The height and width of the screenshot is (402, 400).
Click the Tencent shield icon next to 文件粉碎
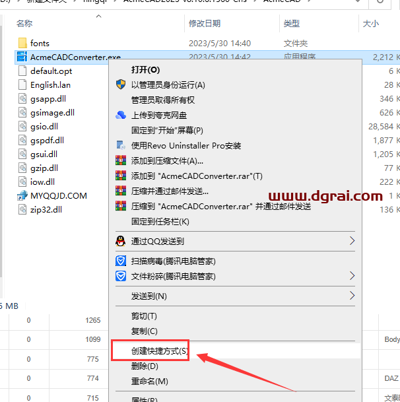tap(121, 276)
